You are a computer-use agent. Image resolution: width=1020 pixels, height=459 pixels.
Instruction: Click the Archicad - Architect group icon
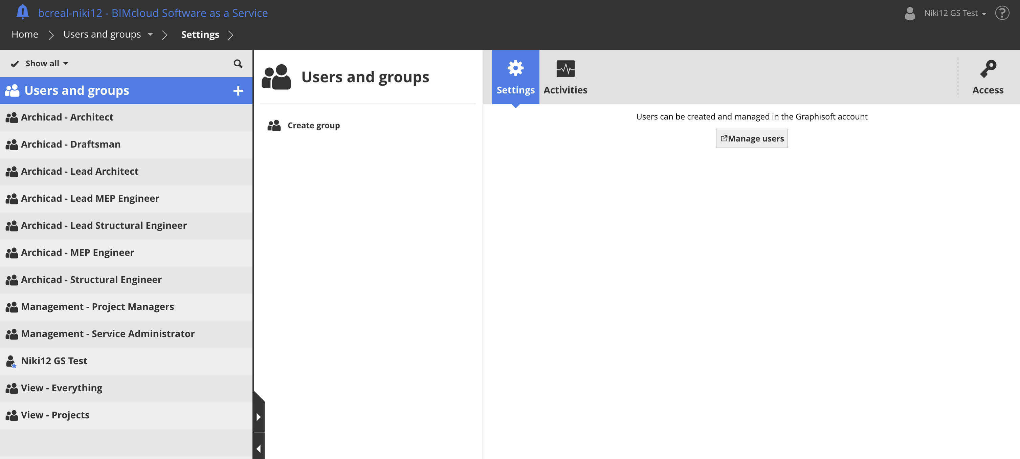tap(12, 117)
